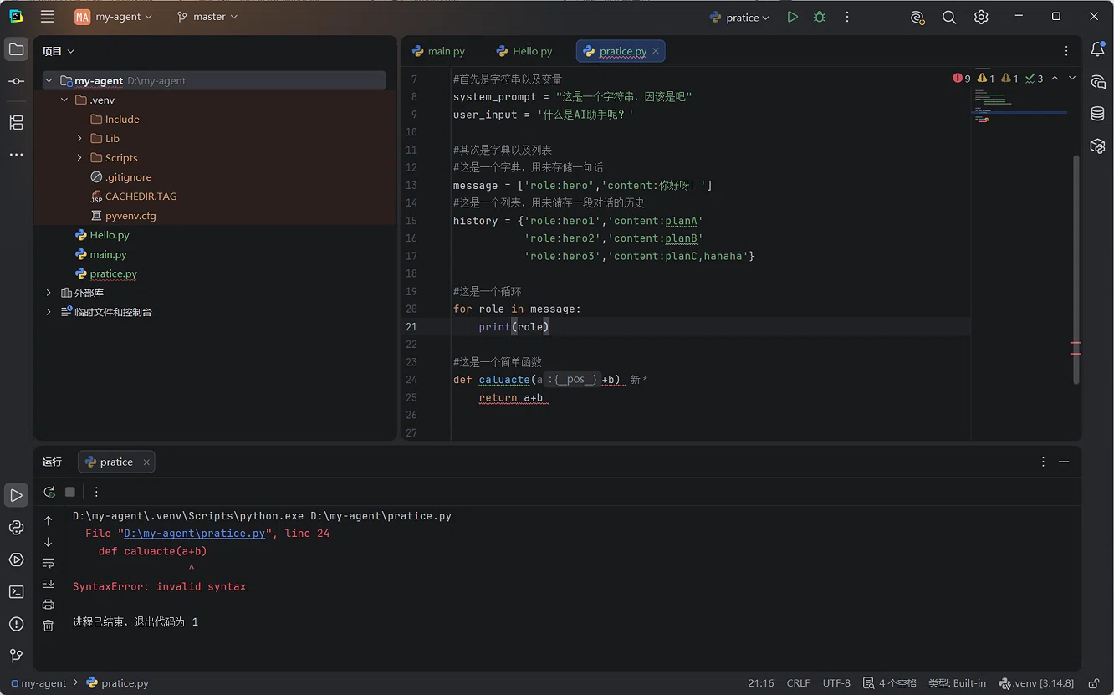Screen dimensions: 1114x695
Task: Change CRLF line separator
Action: (798, 683)
